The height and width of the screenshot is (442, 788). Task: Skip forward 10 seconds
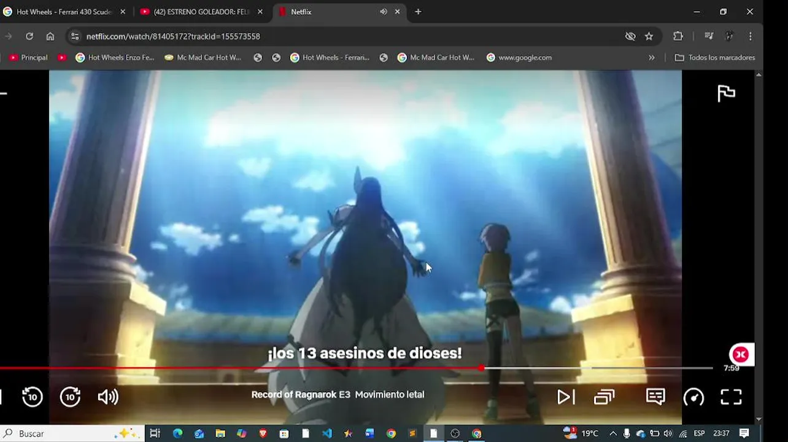click(70, 397)
